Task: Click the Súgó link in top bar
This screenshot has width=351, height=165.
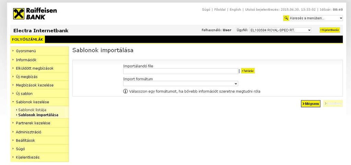Action: (x=206, y=10)
